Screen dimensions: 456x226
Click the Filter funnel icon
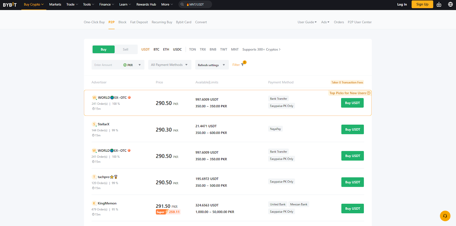[243, 65]
